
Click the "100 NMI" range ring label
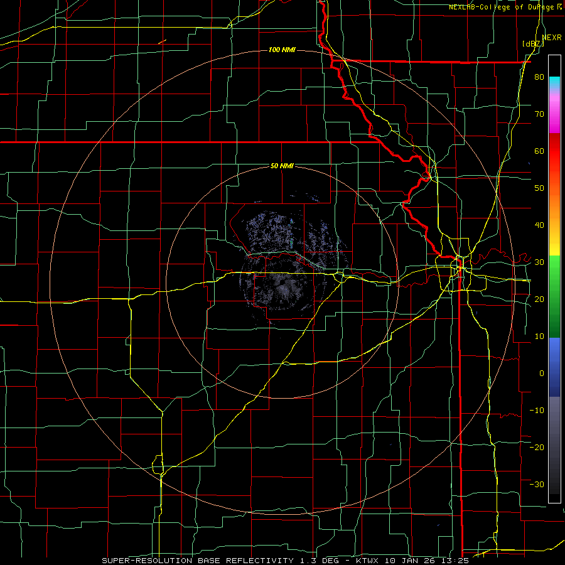[282, 50]
